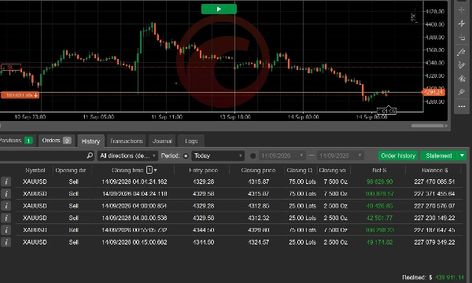Switch to the Positions tab
This screenshot has height=283, width=472.
tap(17, 141)
